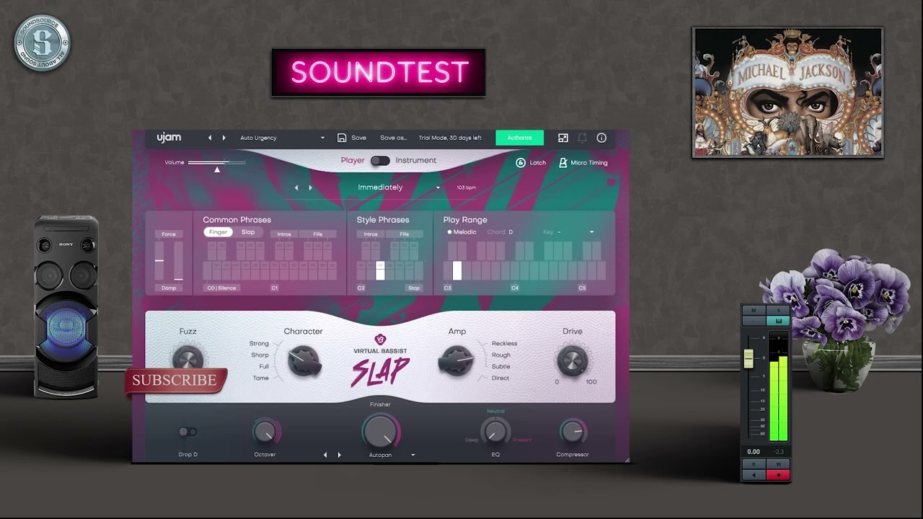
Task: Click Fills label under Common Phrases
Action: point(318,234)
